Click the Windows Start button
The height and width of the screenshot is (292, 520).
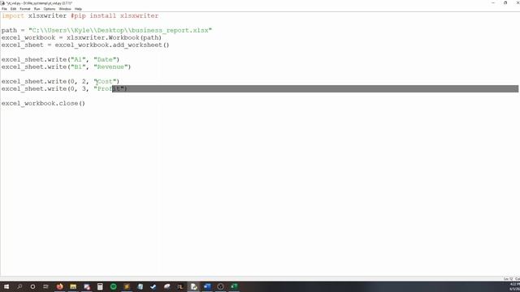tap(6, 286)
